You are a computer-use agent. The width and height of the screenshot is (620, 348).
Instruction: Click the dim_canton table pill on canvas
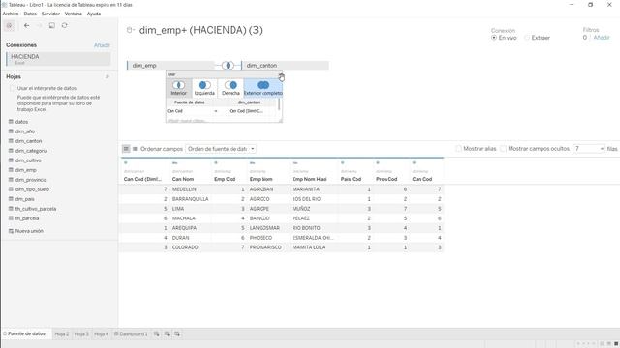pyautogui.click(x=285, y=66)
